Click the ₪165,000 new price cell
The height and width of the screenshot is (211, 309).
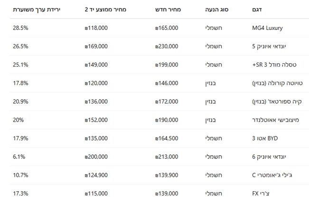pyautogui.click(x=167, y=28)
